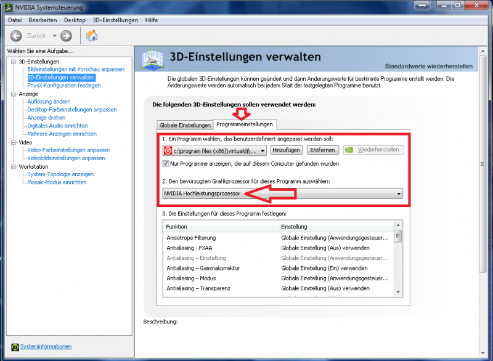Open Bildeinstellungen mit Vorschau anpassen
This screenshot has height=361, width=493.
pos(76,69)
